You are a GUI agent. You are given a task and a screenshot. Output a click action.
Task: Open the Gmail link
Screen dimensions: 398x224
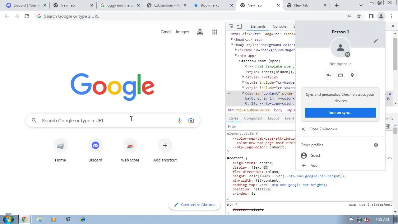tap(166, 32)
